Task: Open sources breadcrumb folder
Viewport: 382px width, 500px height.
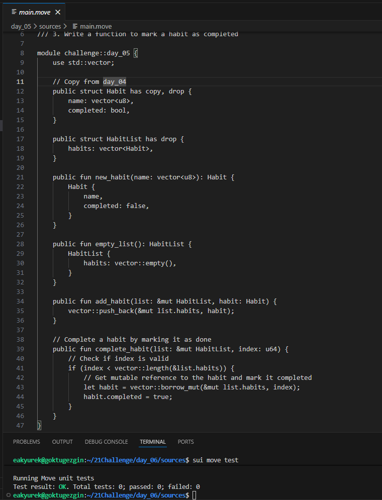Action: coord(50,27)
